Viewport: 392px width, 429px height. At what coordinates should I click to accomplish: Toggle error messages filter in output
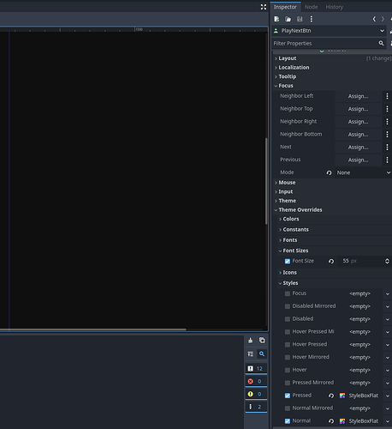pos(256,381)
